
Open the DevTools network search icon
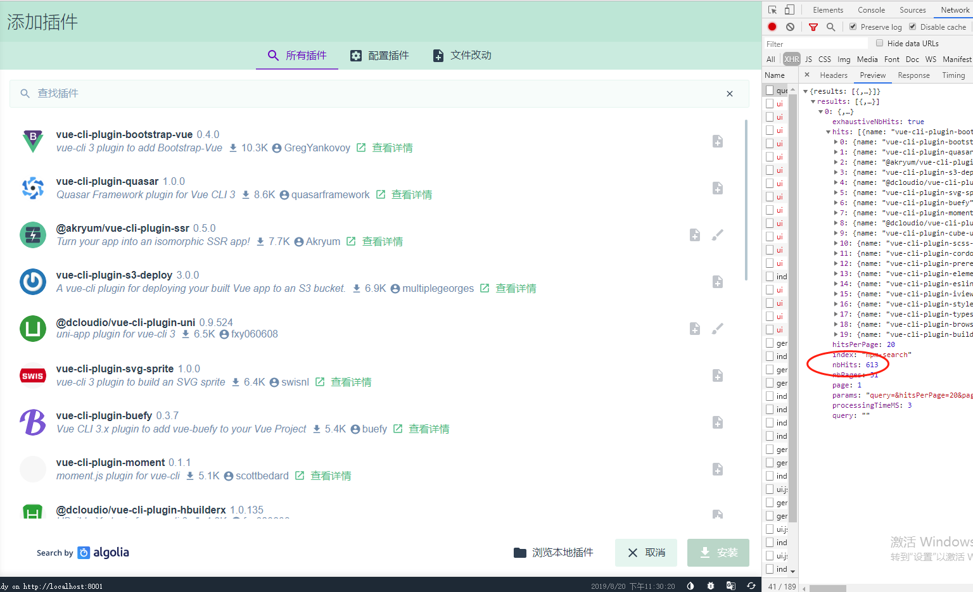pyautogui.click(x=830, y=27)
